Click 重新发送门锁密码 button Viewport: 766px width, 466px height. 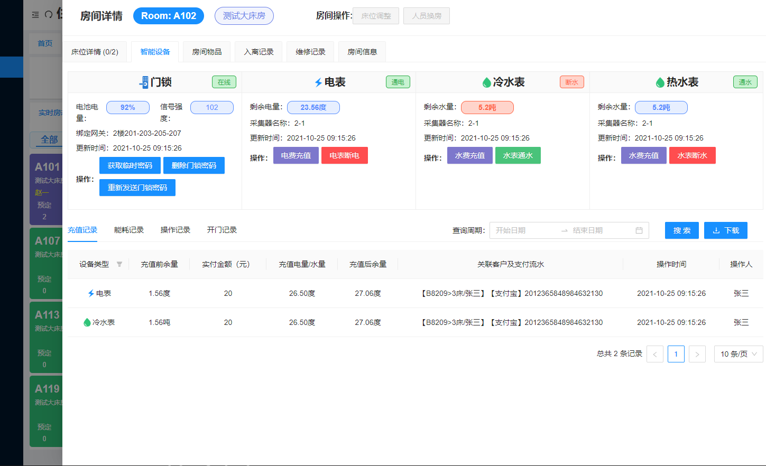[137, 188]
